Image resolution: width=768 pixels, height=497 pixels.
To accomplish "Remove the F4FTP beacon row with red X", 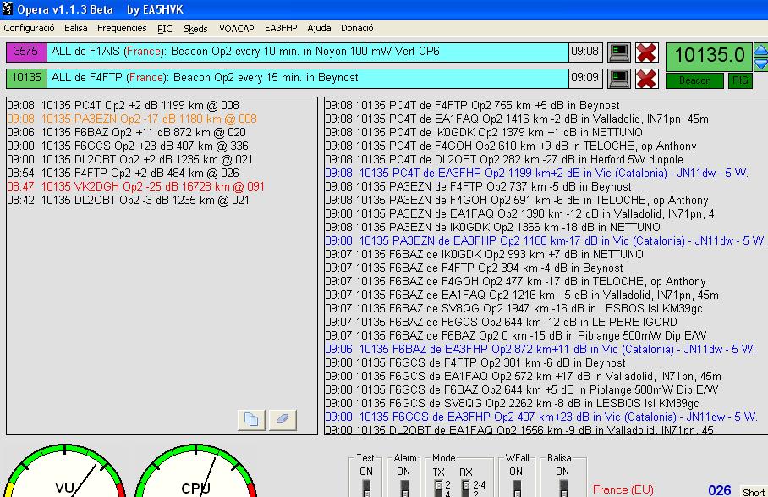I will [x=647, y=79].
